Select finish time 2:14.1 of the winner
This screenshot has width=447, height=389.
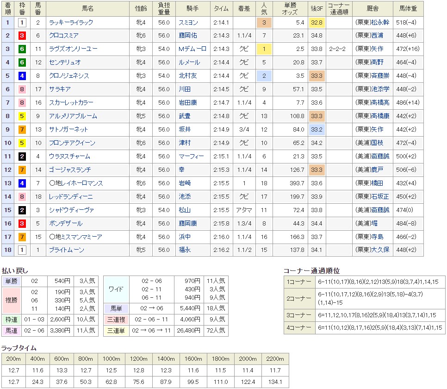point(221,23)
